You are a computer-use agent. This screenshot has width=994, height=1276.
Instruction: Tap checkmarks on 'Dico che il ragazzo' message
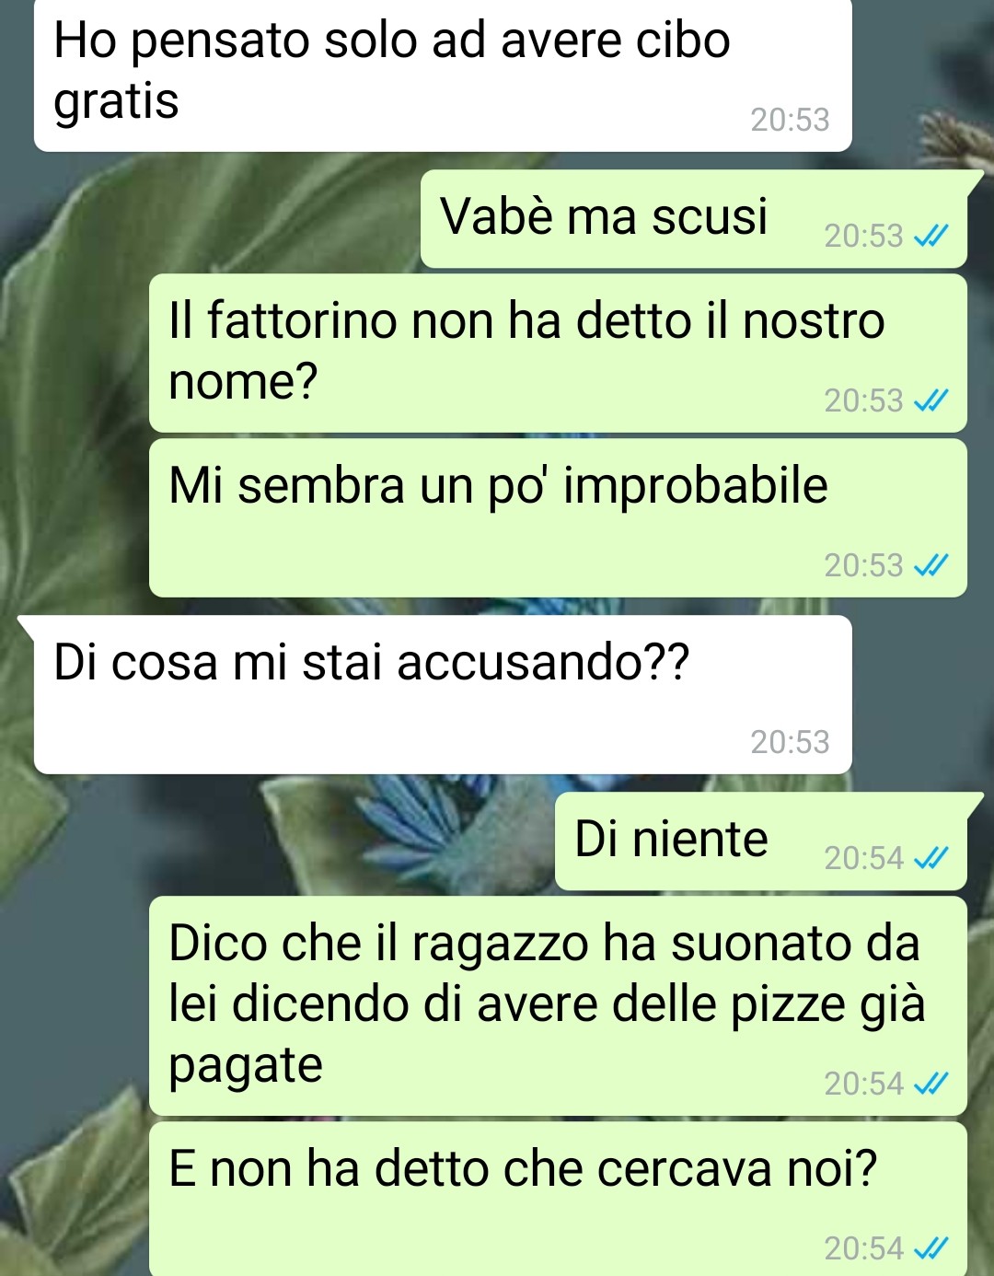pyautogui.click(x=930, y=1084)
